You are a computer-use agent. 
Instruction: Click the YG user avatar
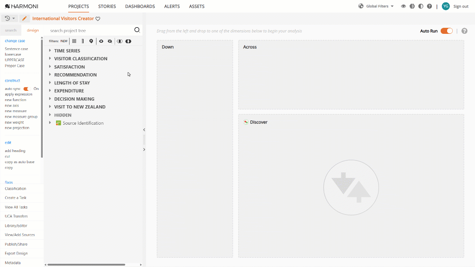click(446, 6)
